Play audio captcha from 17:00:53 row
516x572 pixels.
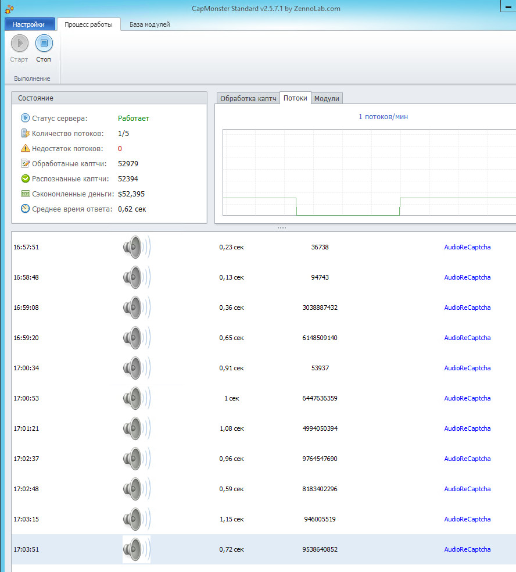(x=137, y=398)
